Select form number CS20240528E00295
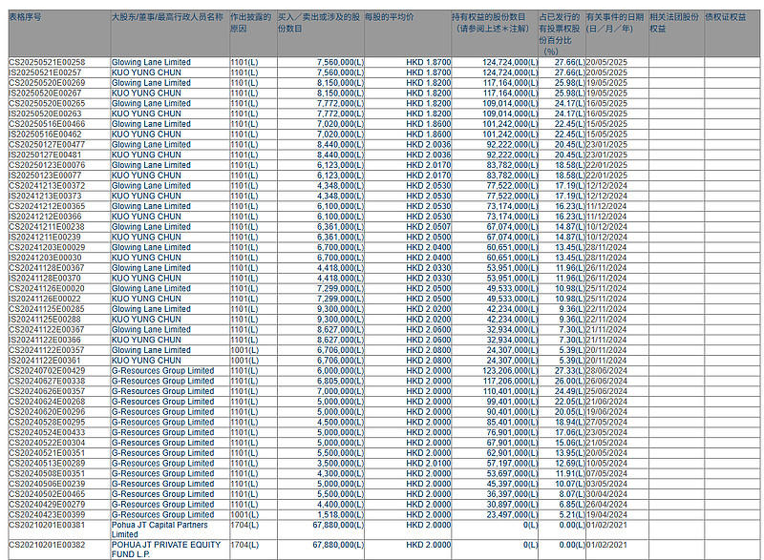The image size is (764, 560). 47,423
